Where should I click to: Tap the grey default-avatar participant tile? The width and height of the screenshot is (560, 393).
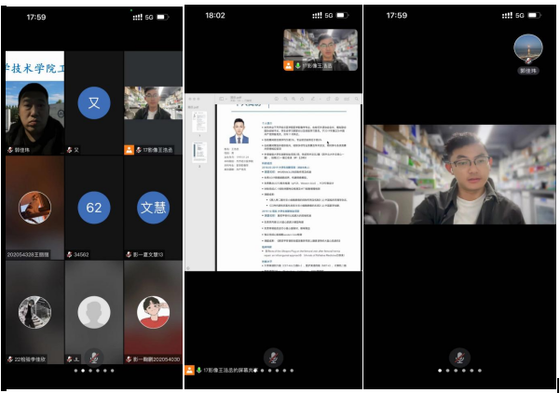point(93,311)
